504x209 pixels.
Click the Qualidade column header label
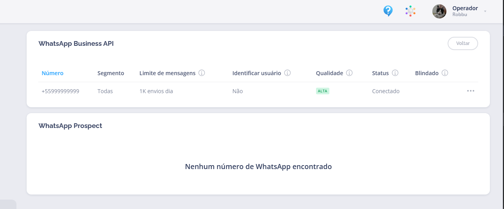tap(329, 73)
